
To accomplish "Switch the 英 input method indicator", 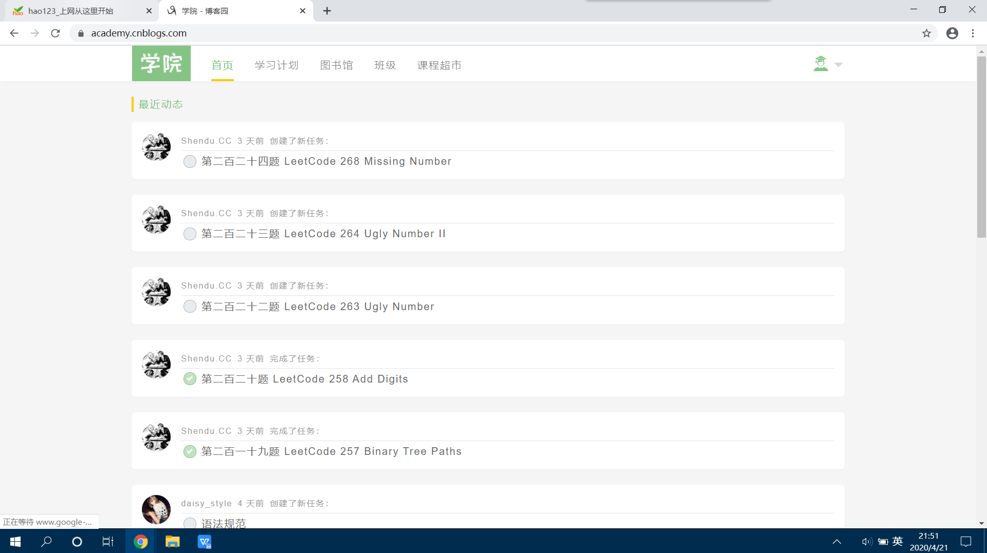I will [898, 541].
